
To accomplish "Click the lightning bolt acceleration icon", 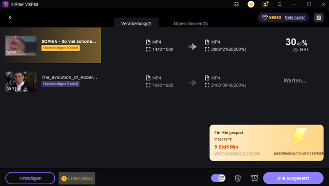I will click(300, 136).
